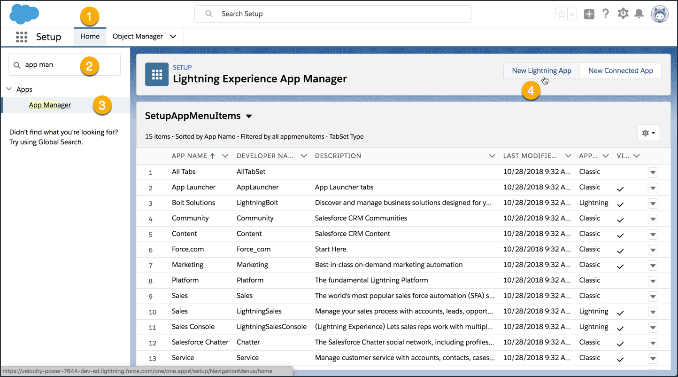Open row actions for Content
The height and width of the screenshot is (377, 678).
point(653,235)
